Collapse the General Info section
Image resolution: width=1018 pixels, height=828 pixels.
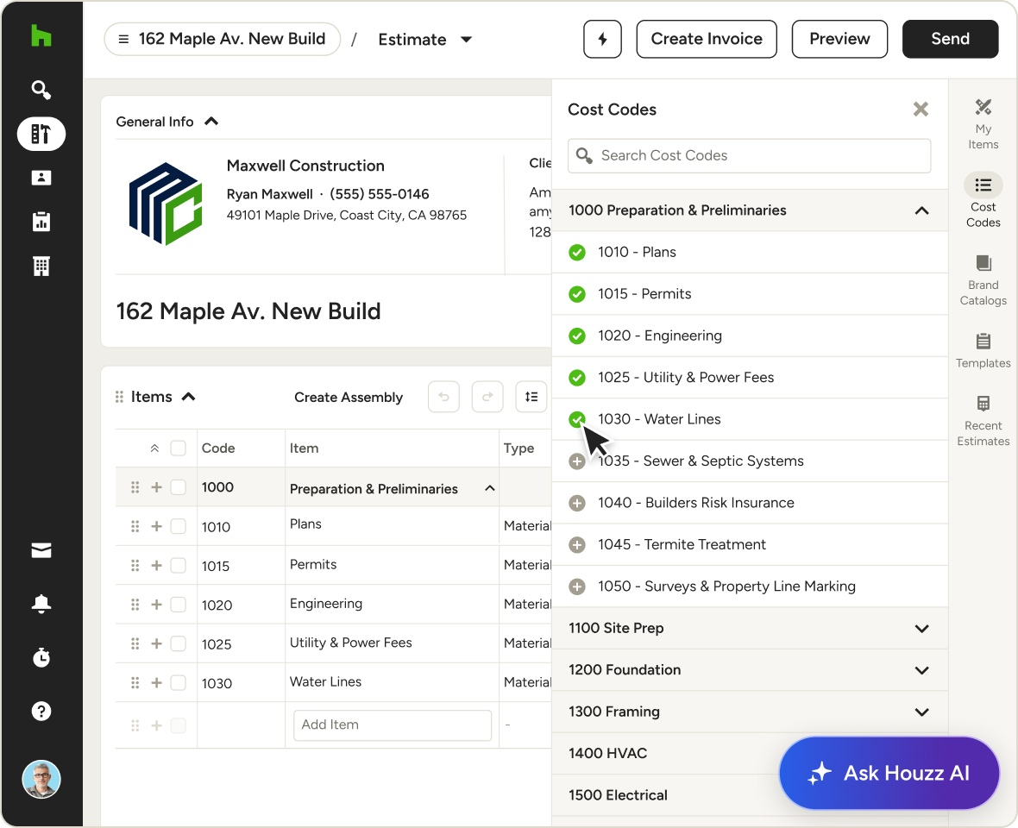coord(211,122)
